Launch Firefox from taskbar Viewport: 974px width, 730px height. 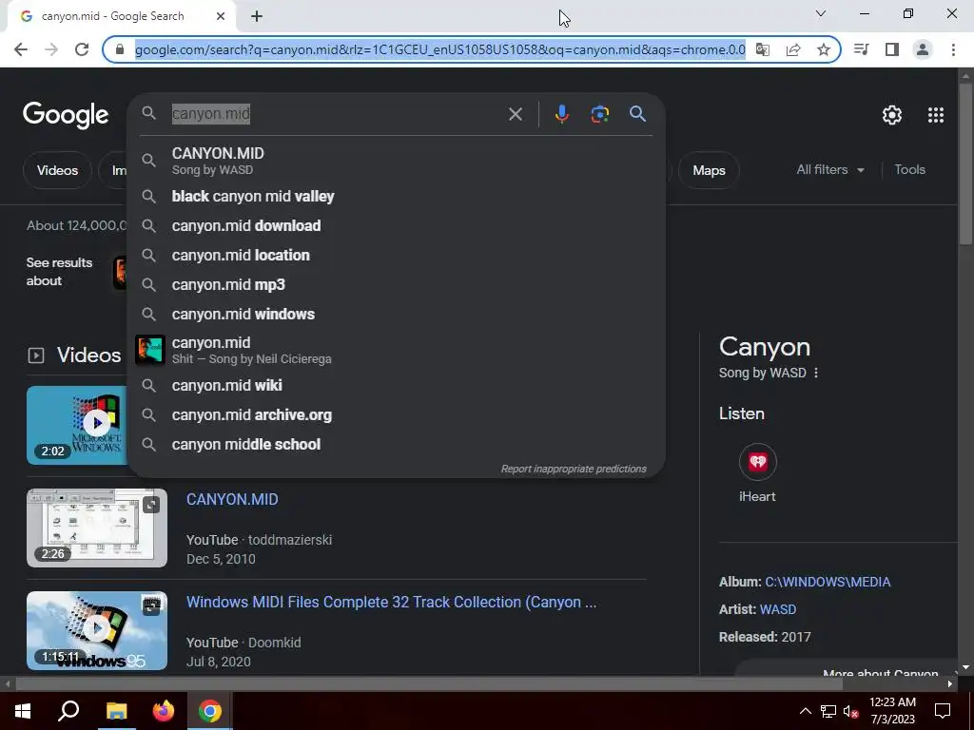pos(164,711)
